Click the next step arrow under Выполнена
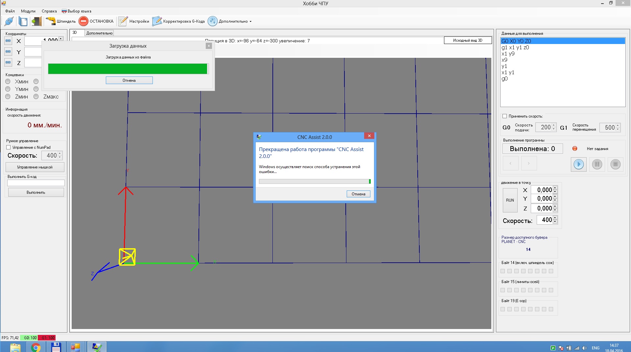Viewport: 631px width, 352px height. pyautogui.click(x=529, y=163)
